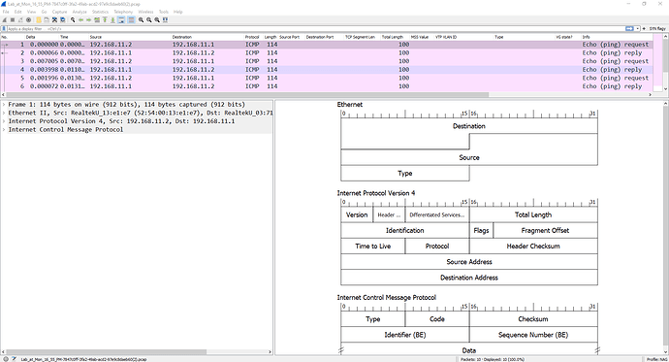Restart the current capture

(20, 19)
